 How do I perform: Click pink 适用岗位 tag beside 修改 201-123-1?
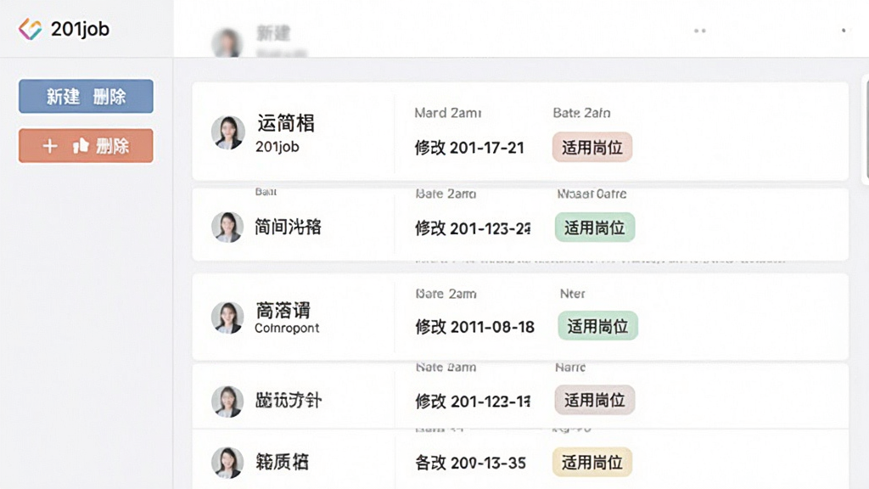point(595,400)
